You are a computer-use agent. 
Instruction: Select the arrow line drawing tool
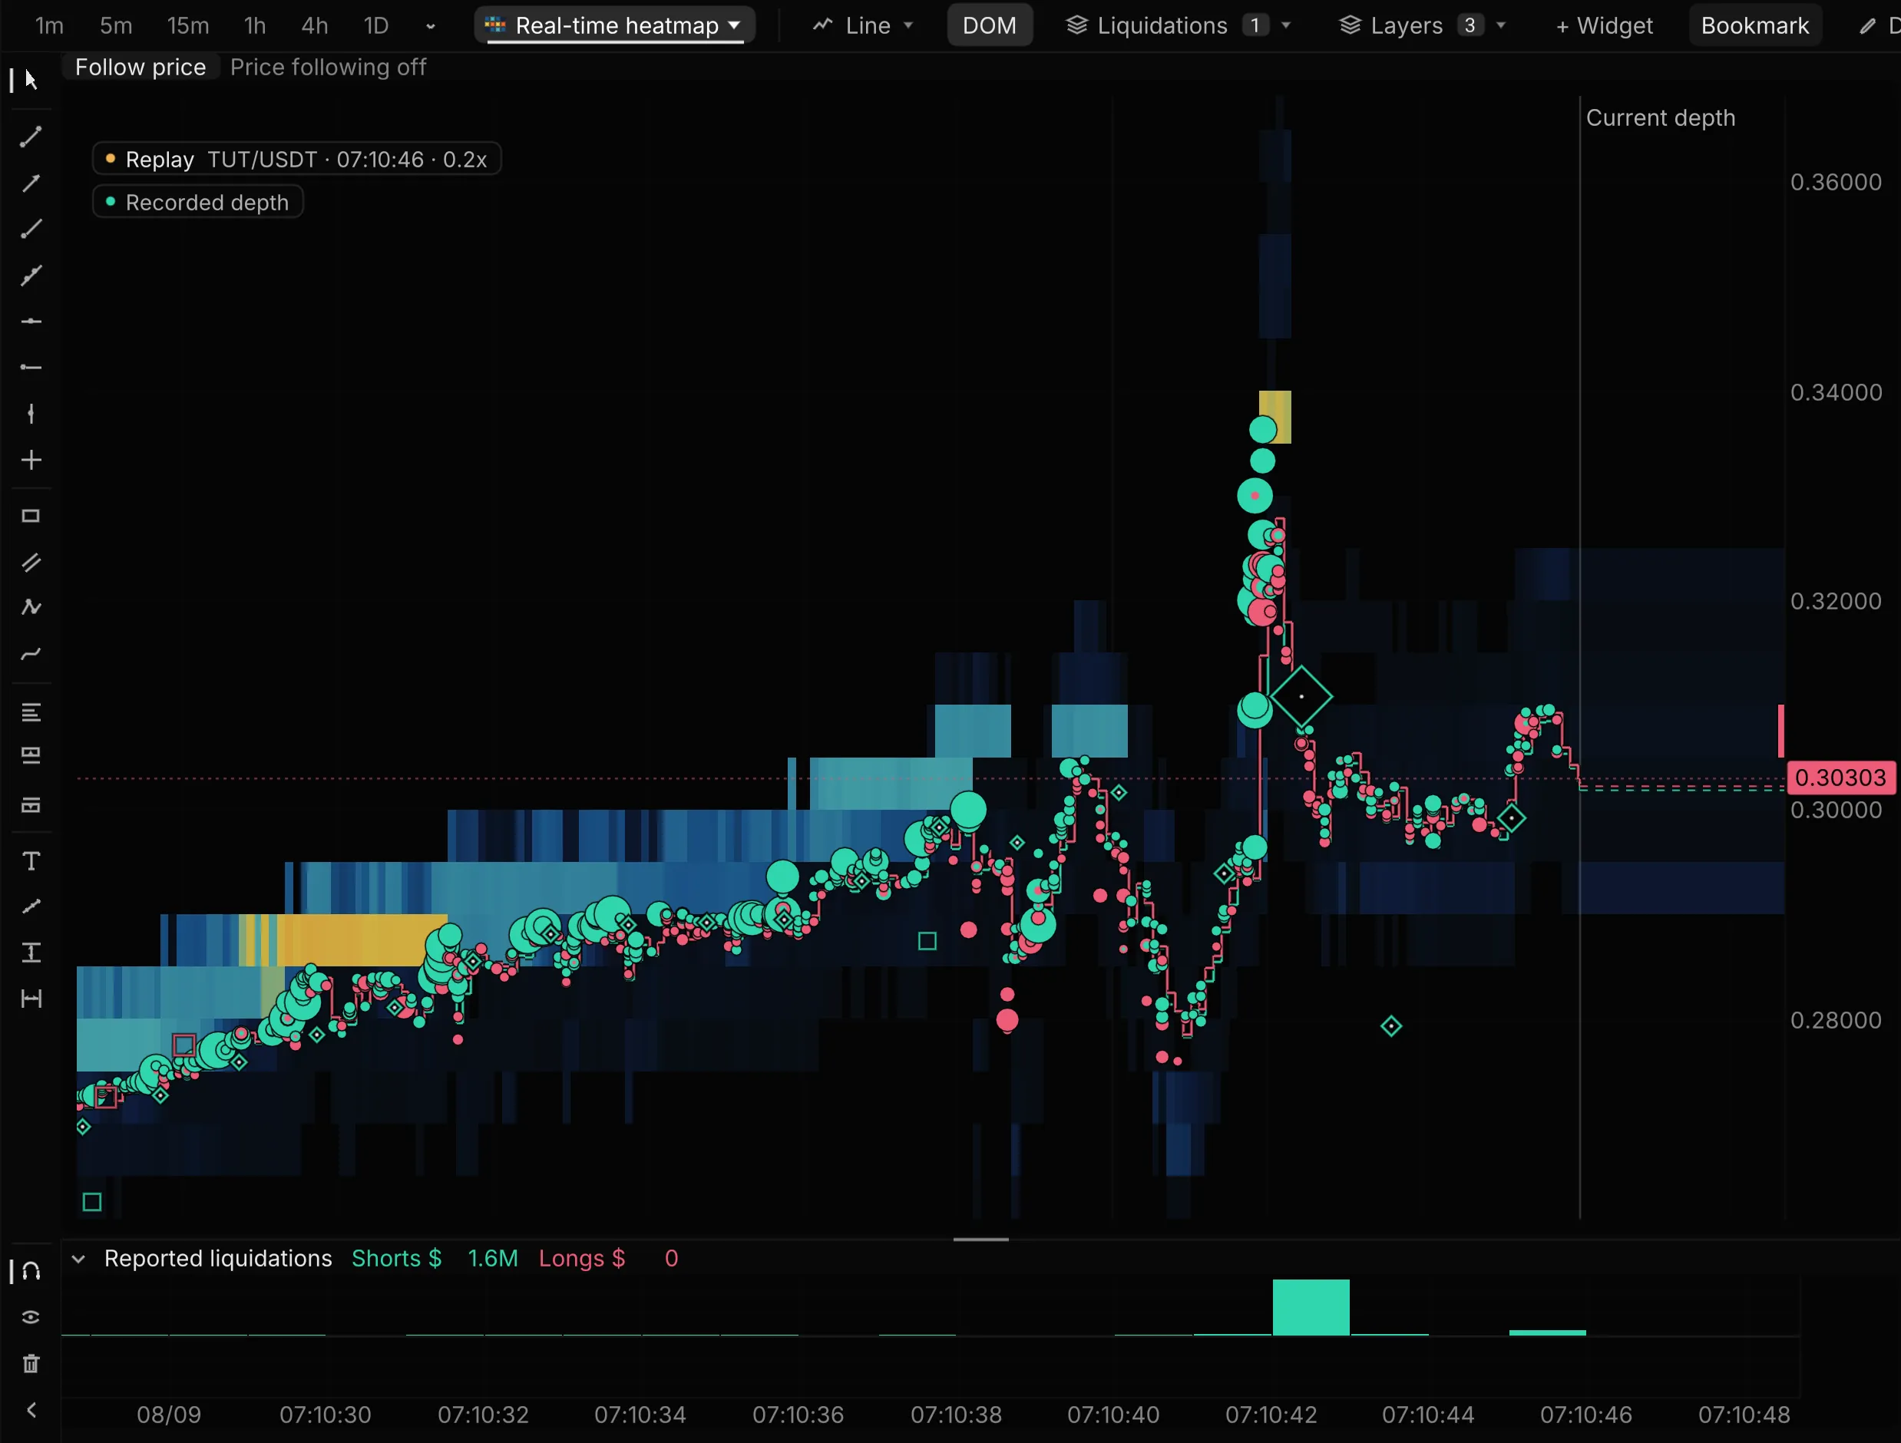tap(31, 183)
